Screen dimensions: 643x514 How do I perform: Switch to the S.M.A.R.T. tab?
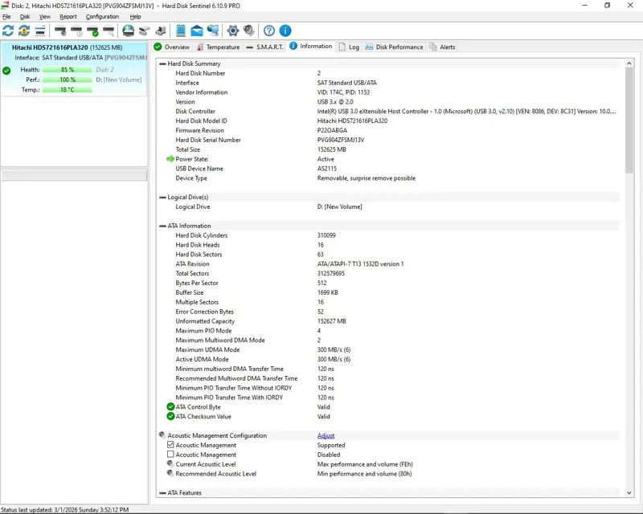(x=265, y=47)
